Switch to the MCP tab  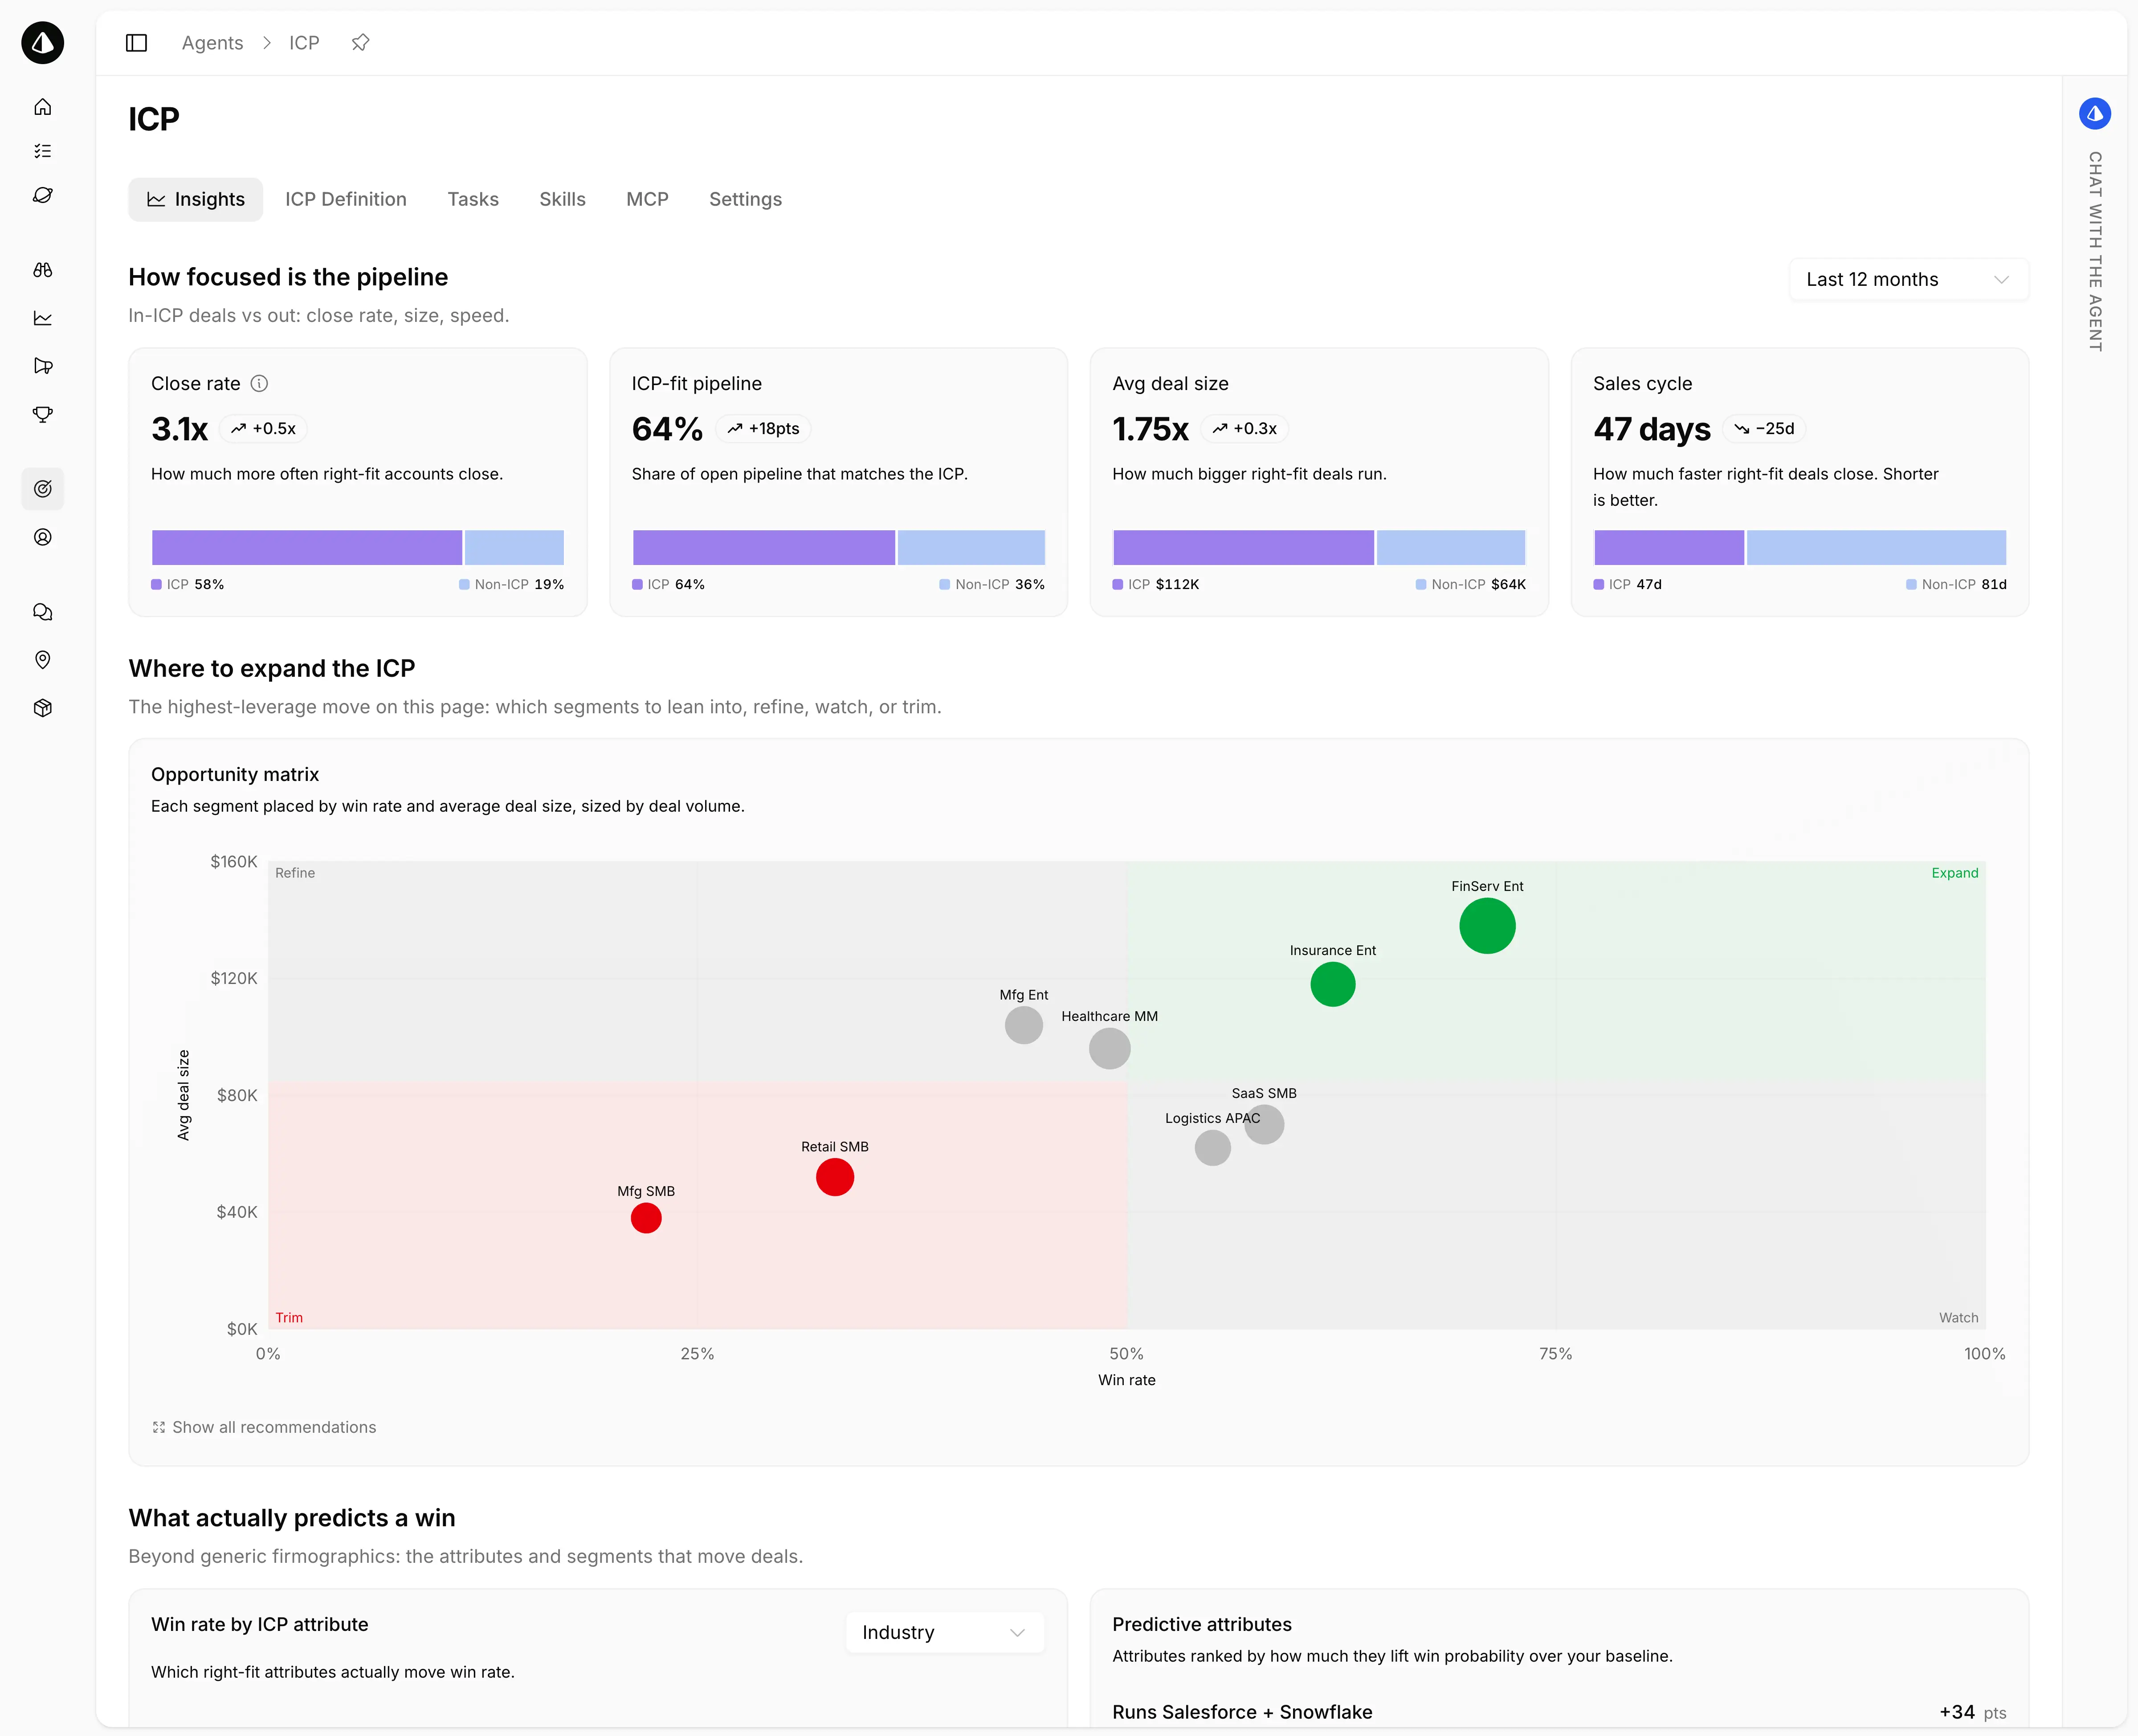[647, 200]
